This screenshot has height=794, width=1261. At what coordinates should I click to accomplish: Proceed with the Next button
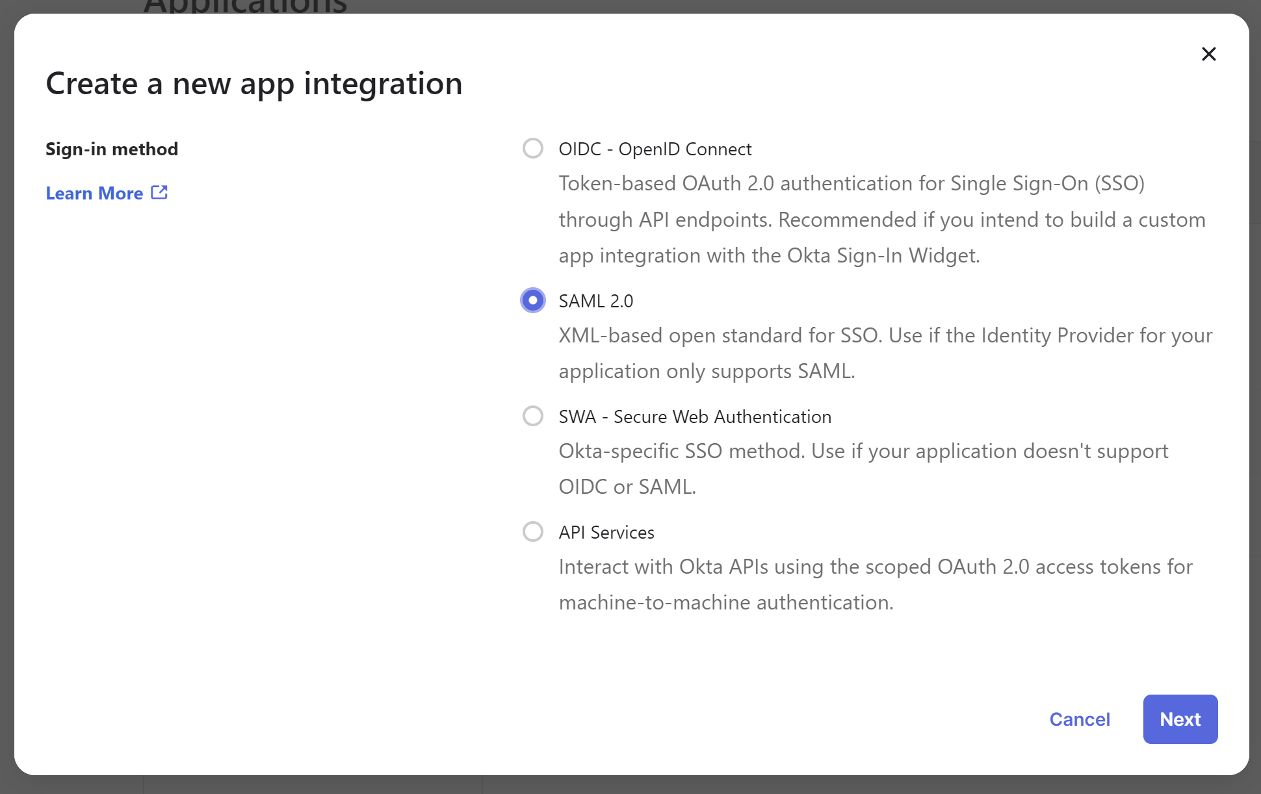pos(1180,719)
